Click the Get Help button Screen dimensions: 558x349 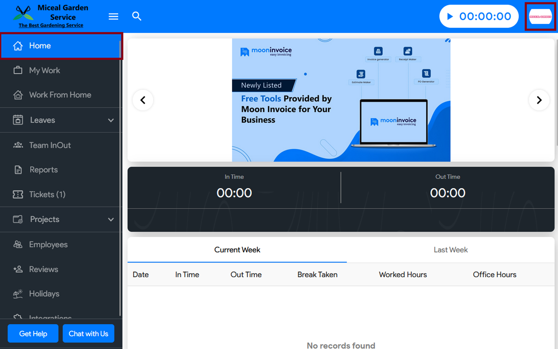point(33,333)
